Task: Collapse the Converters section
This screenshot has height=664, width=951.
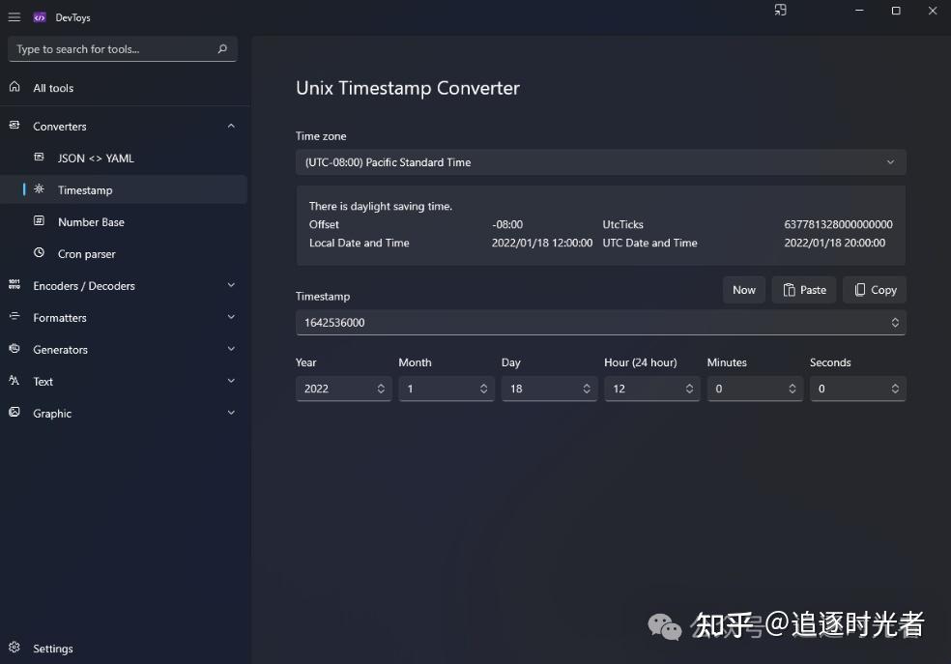Action: coord(231,125)
